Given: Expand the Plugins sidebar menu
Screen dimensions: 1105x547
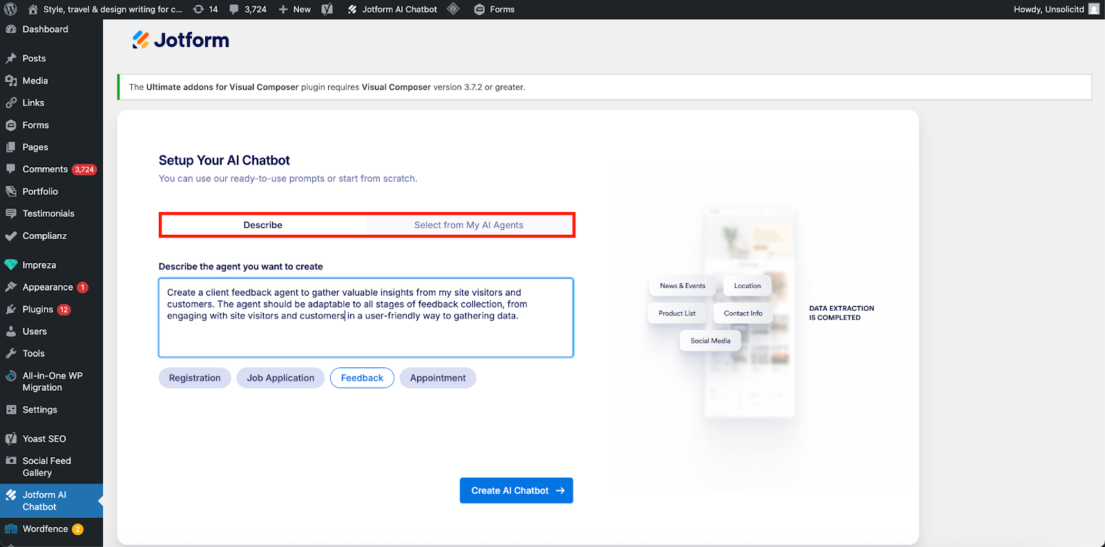Looking at the screenshot, I should 37,309.
